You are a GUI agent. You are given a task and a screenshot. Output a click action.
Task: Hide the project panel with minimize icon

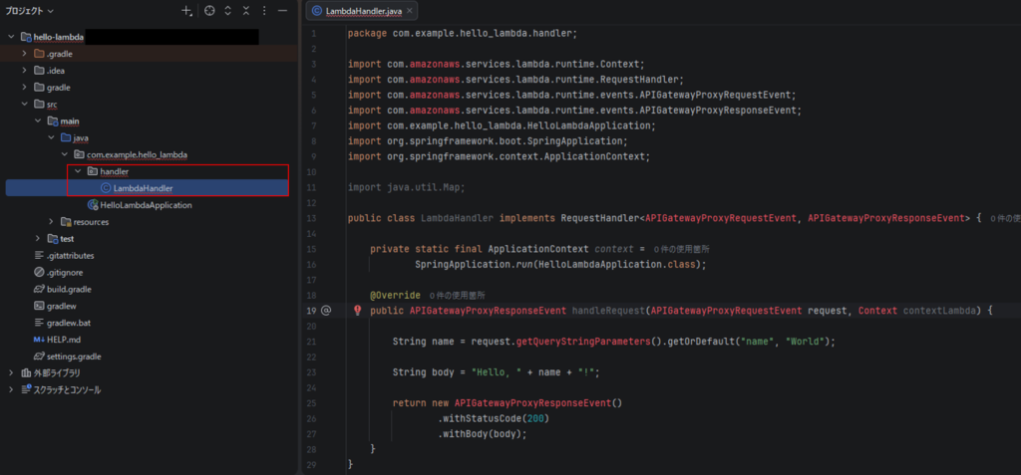[x=282, y=11]
